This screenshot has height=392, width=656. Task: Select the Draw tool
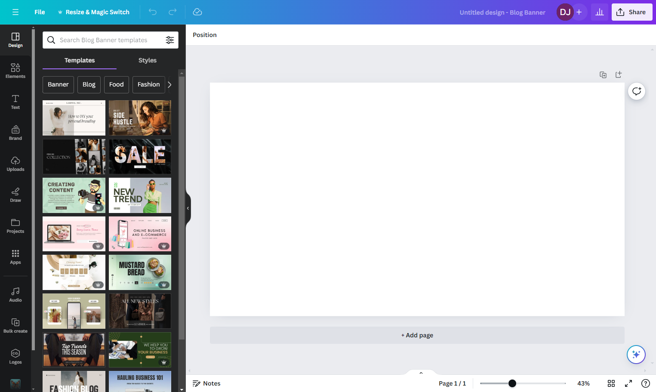pos(15,195)
